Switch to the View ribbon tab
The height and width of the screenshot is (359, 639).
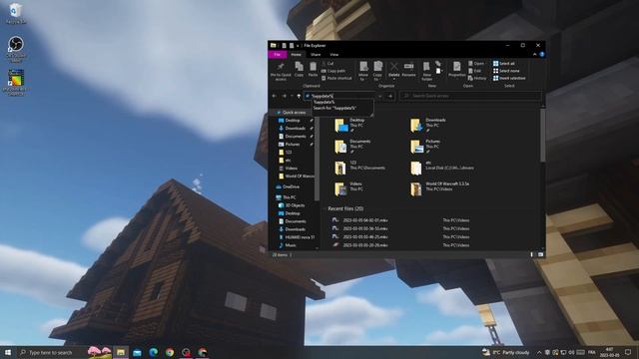pyautogui.click(x=334, y=55)
